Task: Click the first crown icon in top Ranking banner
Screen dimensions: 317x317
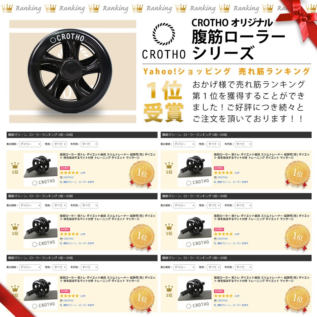Action: [x=7, y=8]
